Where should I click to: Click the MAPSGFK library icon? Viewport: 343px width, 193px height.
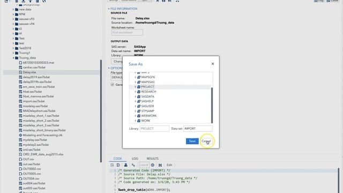coord(139,77)
